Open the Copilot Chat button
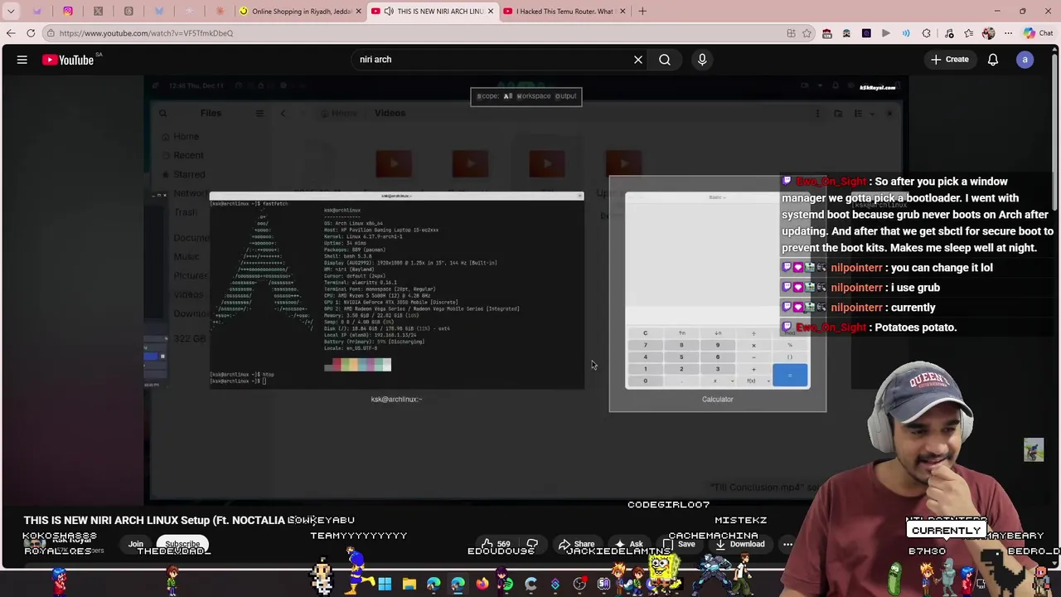Image resolution: width=1061 pixels, height=597 pixels. point(1038,33)
